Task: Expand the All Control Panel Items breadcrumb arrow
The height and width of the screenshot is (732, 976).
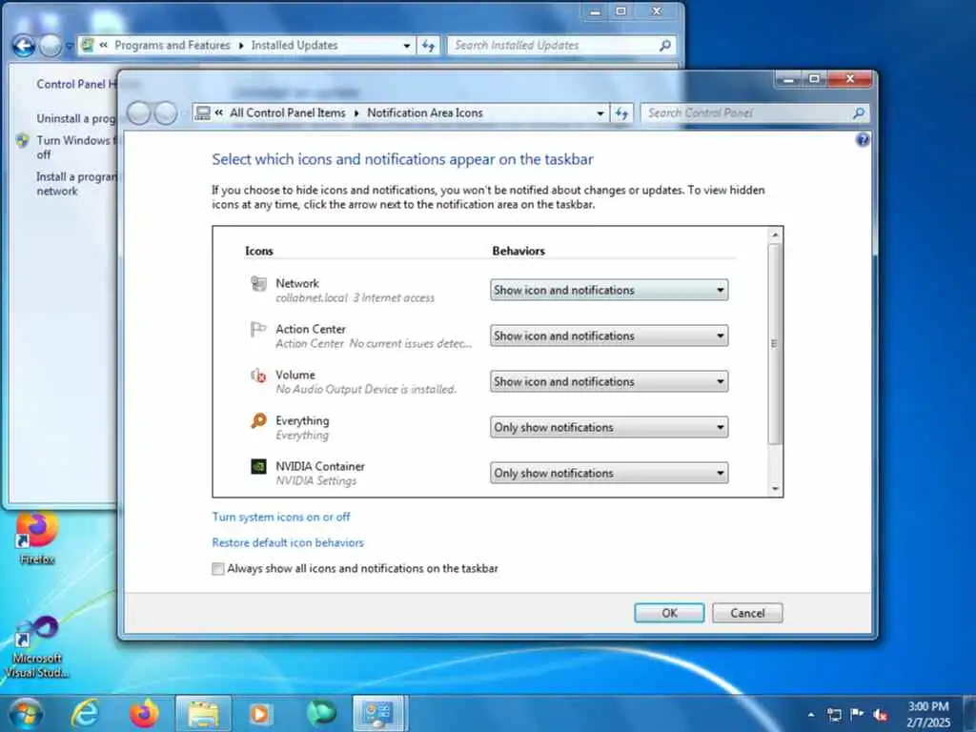Action: (356, 113)
